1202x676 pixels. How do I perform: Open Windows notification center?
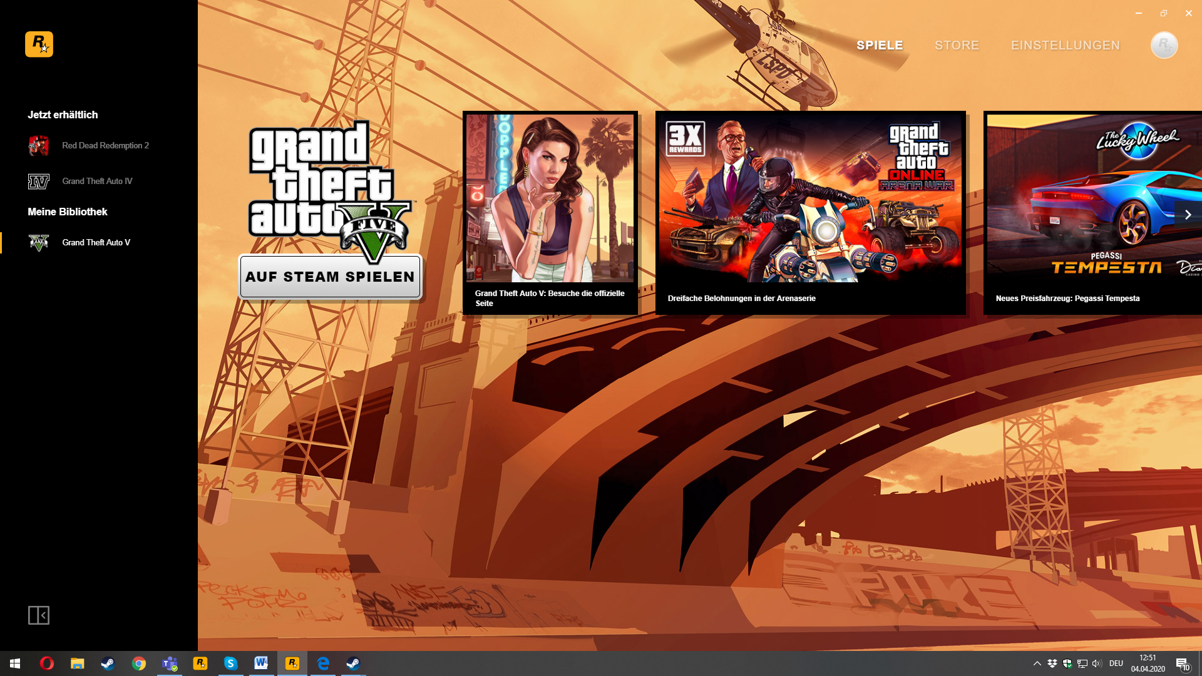1182,663
